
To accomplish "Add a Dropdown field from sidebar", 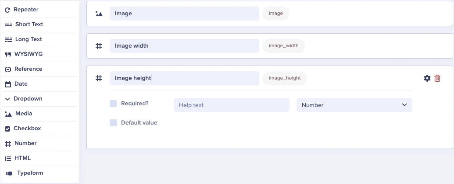I will pos(28,99).
